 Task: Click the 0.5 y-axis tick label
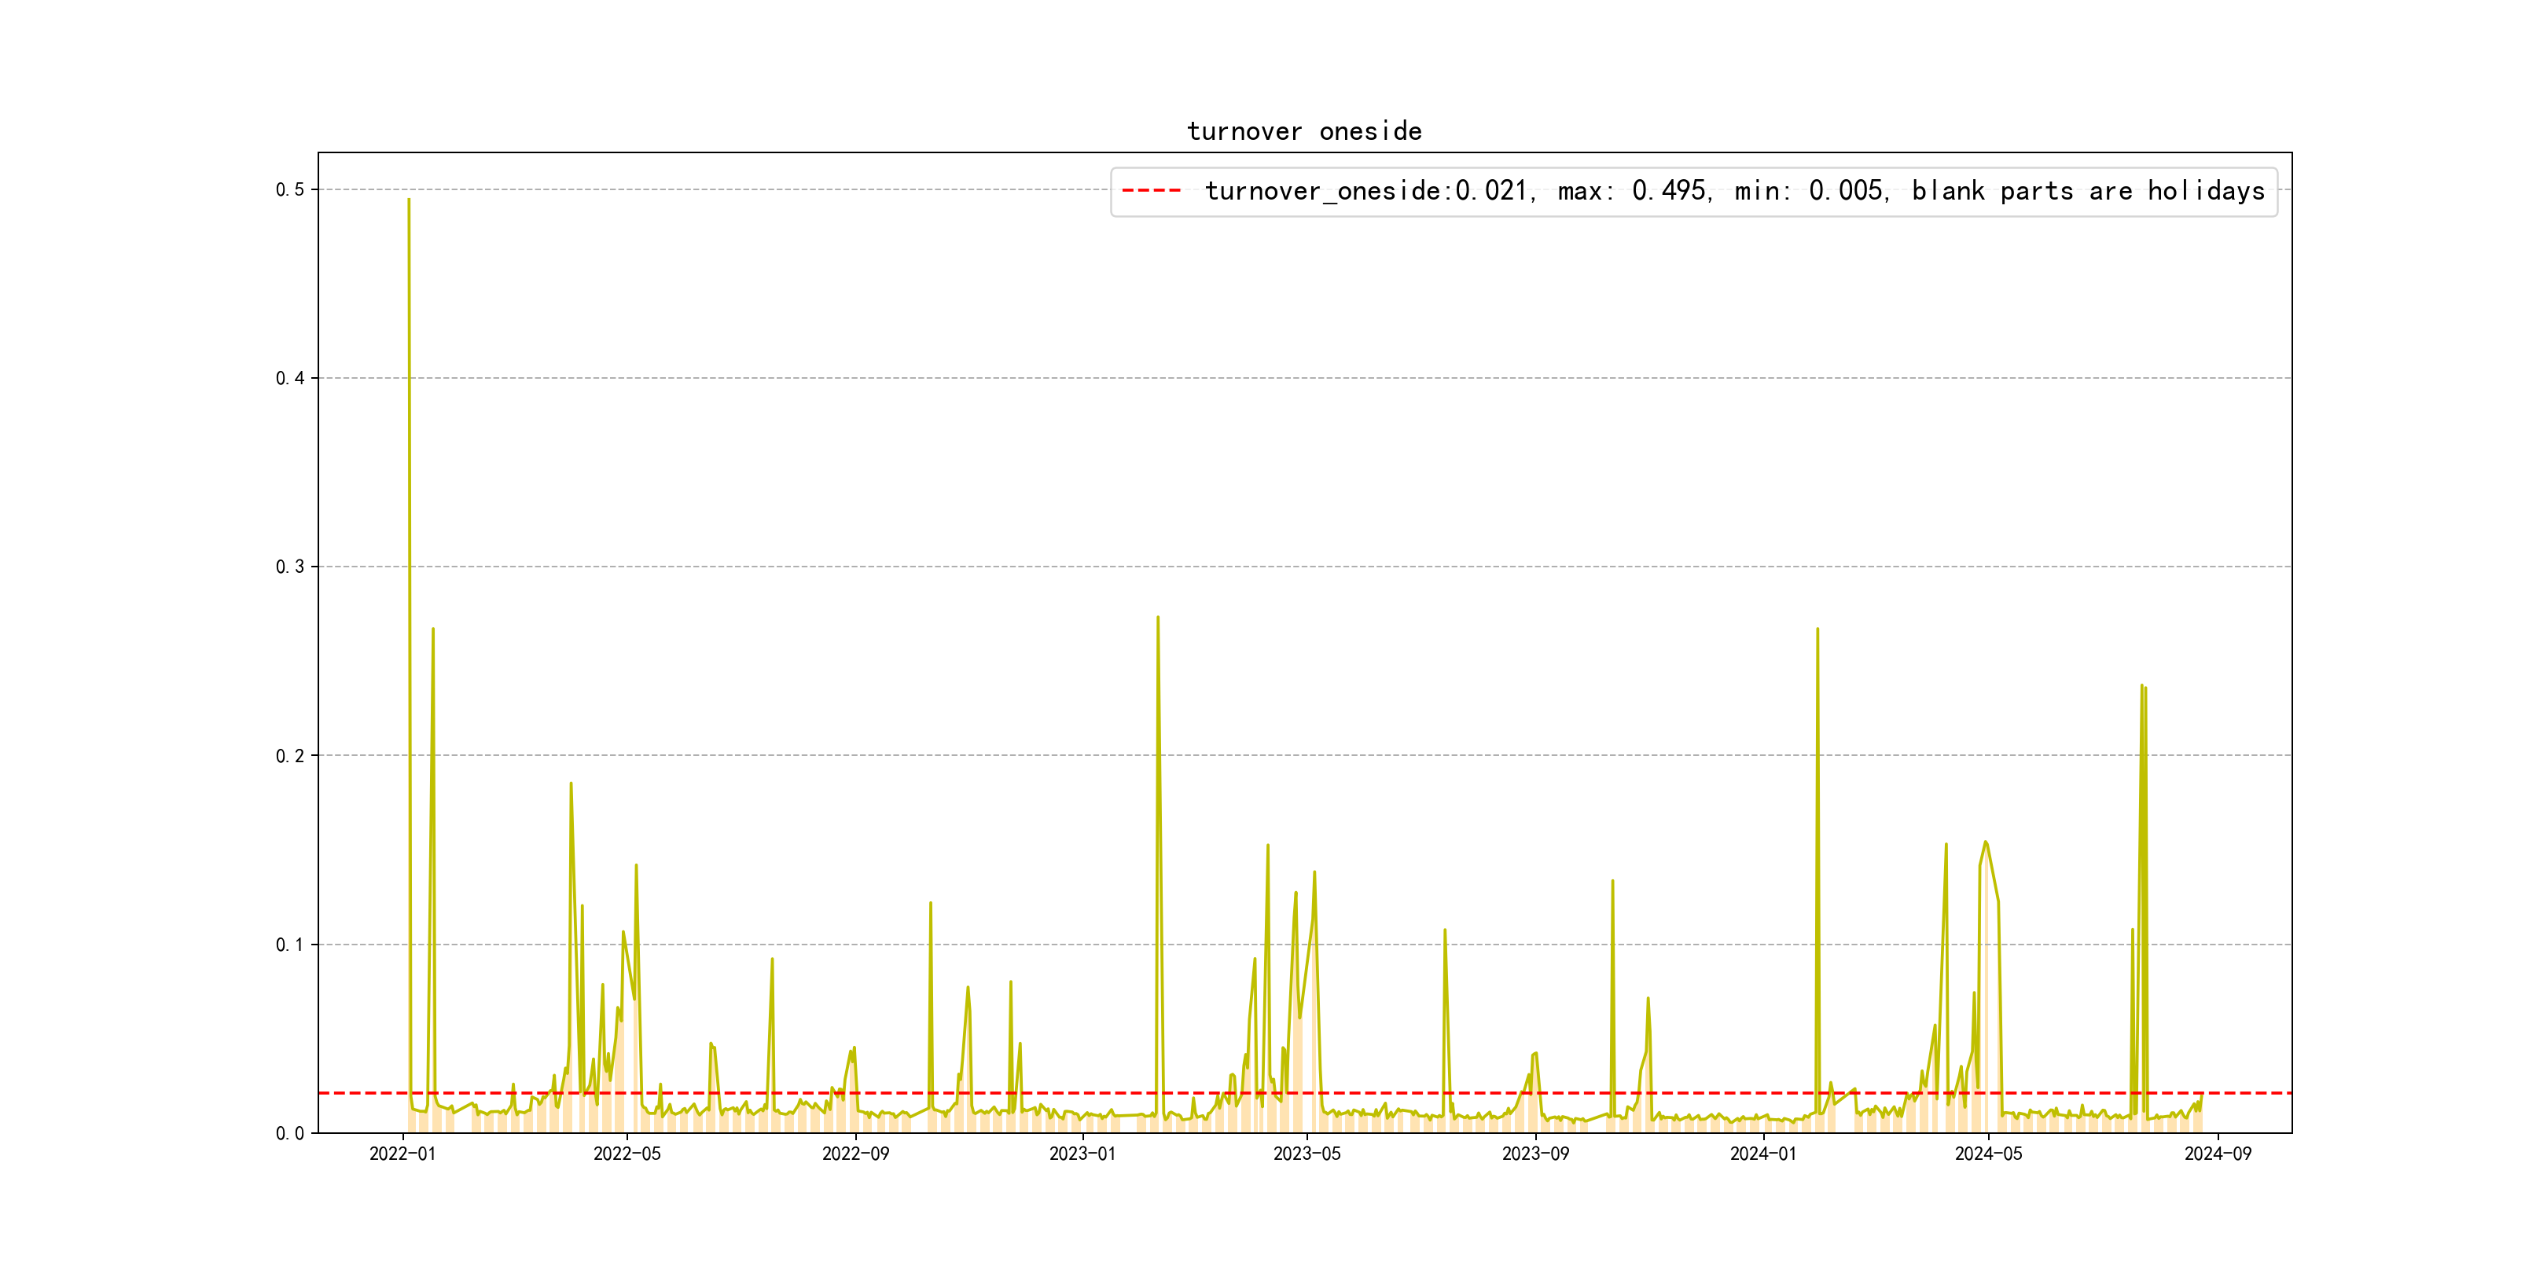click(x=290, y=189)
